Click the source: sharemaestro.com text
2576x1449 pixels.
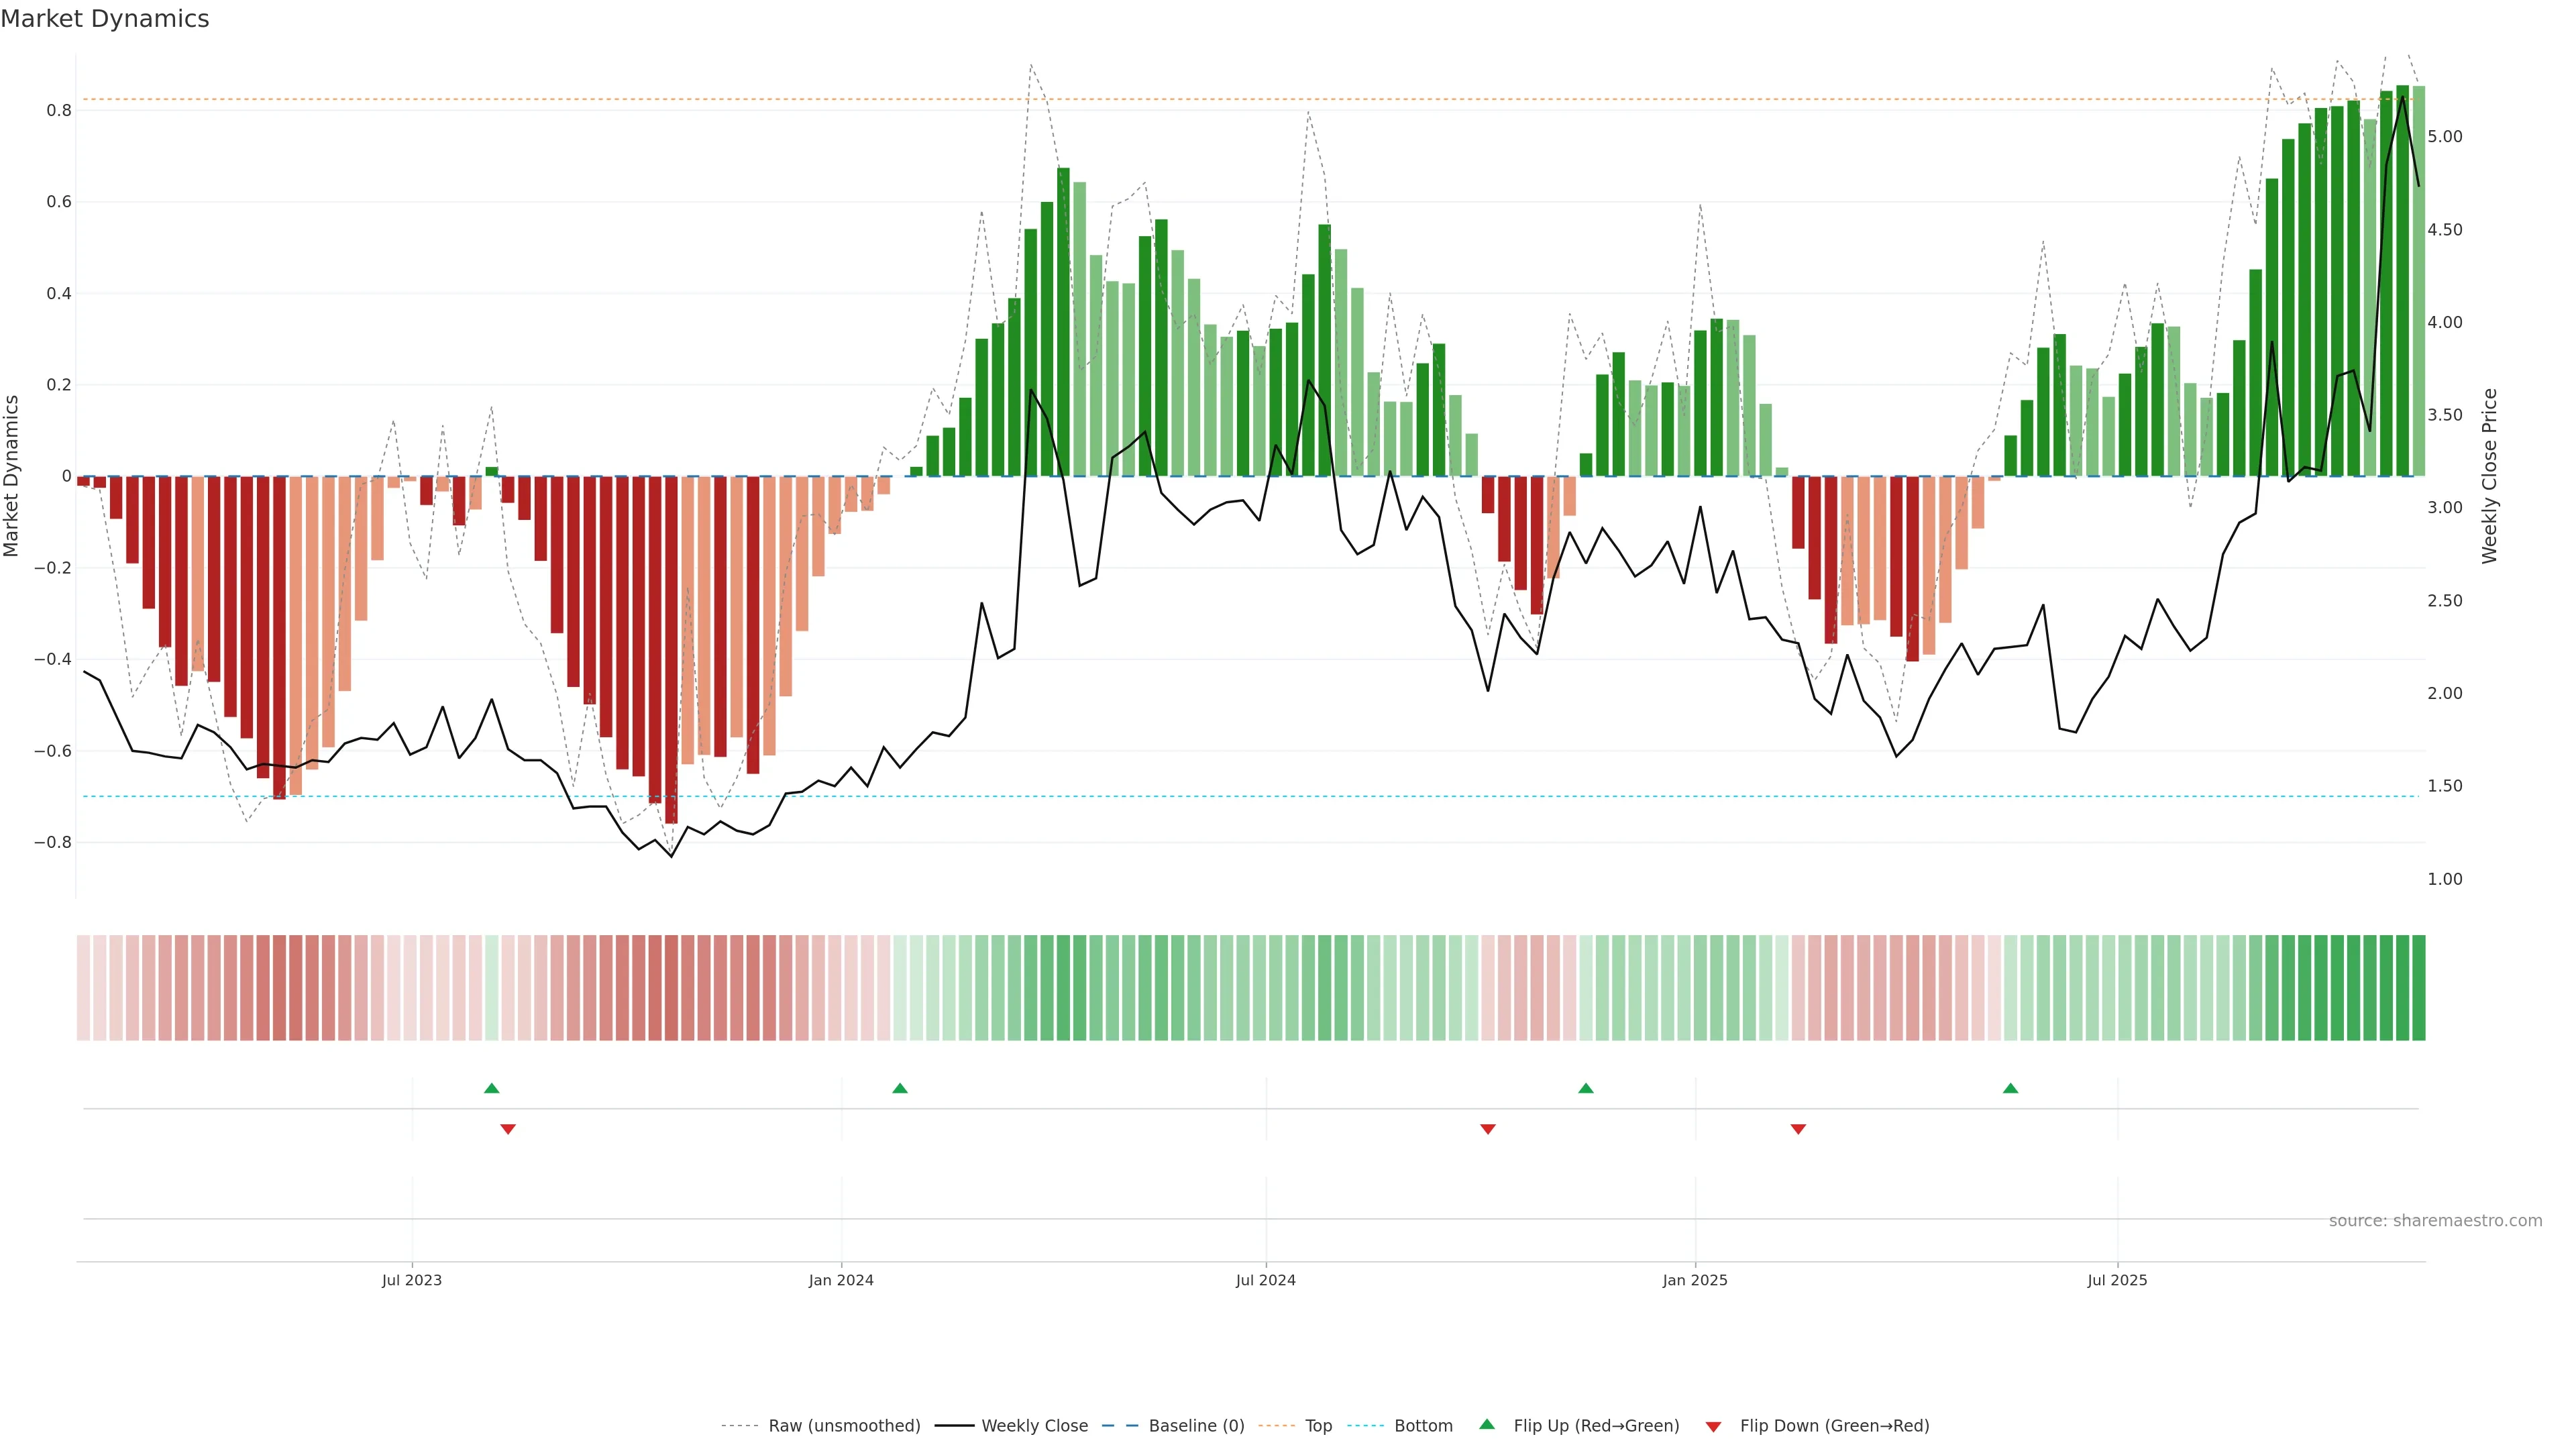2435,1221
